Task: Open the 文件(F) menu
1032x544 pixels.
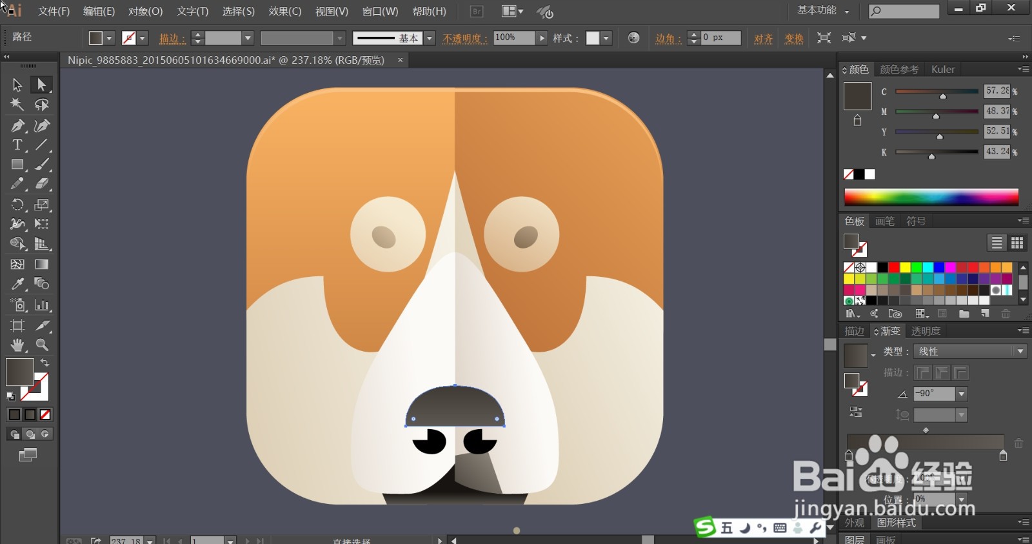Action: click(54, 12)
